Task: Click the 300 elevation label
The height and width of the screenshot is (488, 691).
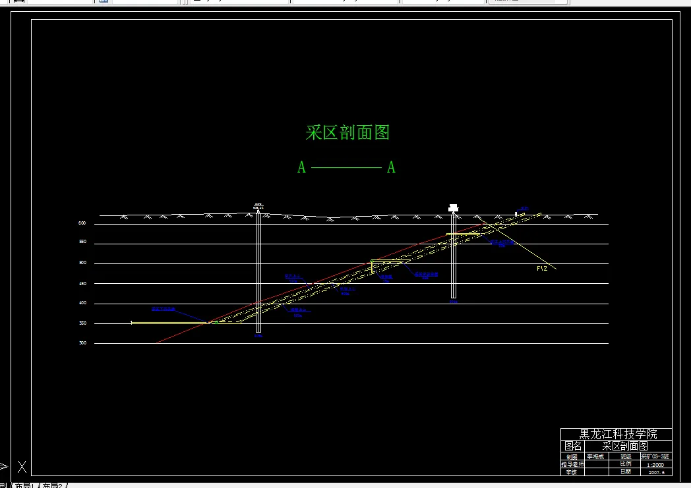Action: [82, 343]
